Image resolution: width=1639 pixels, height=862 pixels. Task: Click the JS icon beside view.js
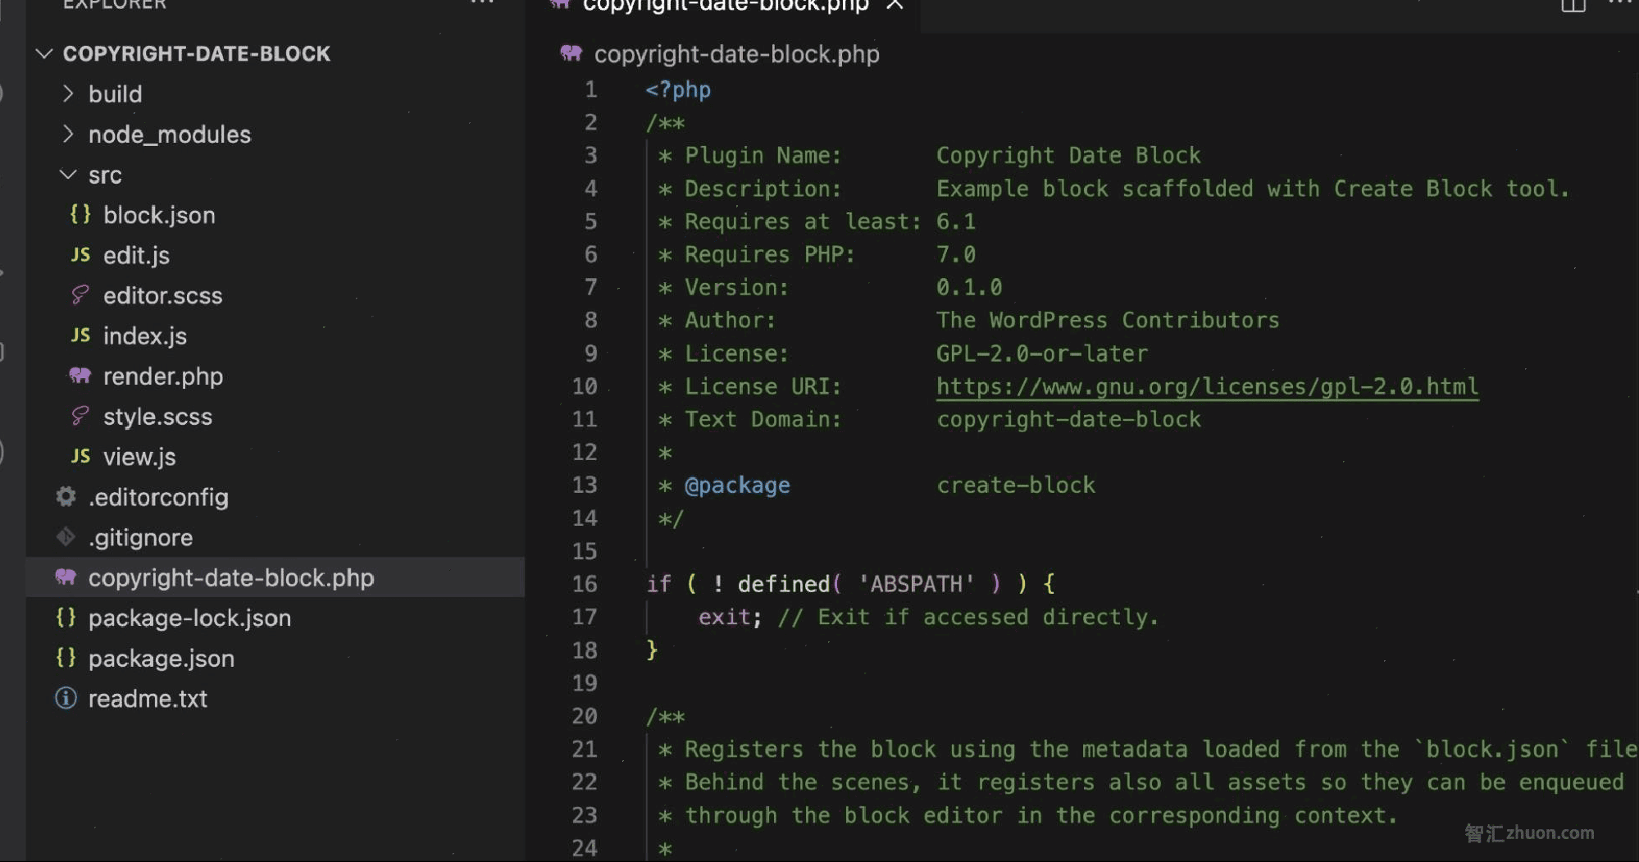80,456
